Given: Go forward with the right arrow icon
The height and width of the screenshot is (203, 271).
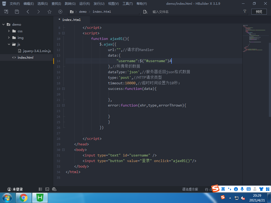Looking at the screenshot, I should [38, 12].
